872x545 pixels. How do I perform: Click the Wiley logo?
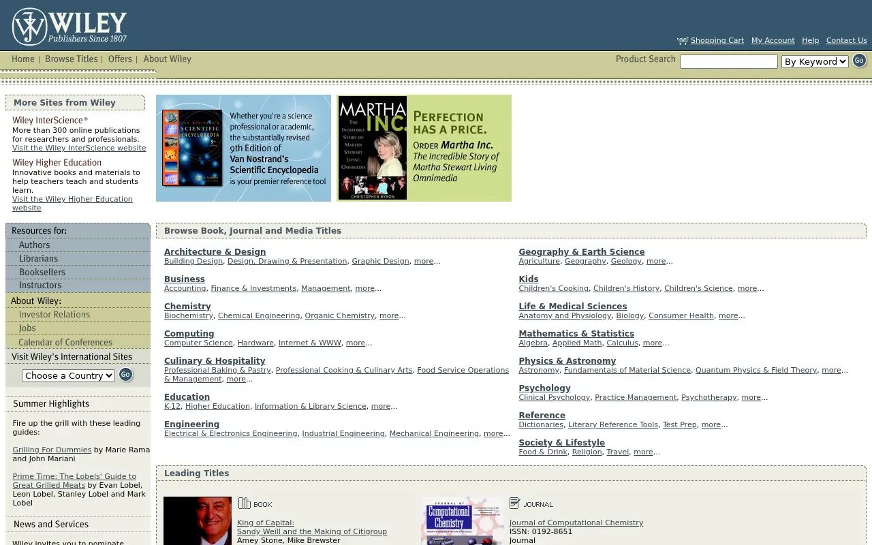coord(69,27)
